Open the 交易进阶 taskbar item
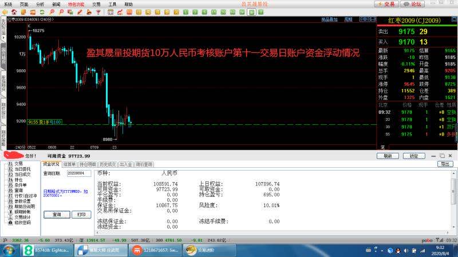Viewport: 458px width, 257px height. [x=209, y=250]
